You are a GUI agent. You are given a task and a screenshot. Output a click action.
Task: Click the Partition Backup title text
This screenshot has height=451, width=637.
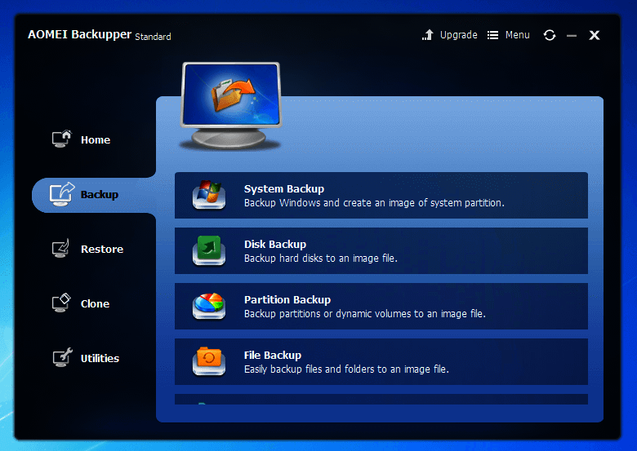[287, 300]
